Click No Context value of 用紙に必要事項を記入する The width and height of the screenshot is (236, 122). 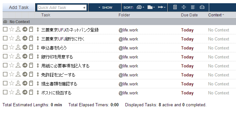219,66
